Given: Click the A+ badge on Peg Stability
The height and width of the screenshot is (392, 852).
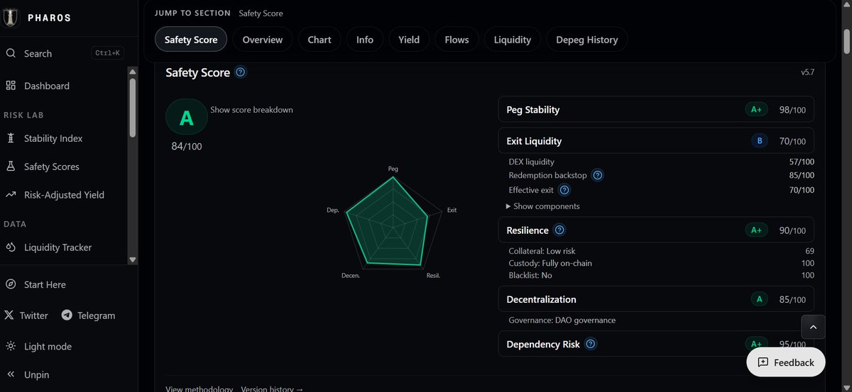Looking at the screenshot, I should pos(757,110).
